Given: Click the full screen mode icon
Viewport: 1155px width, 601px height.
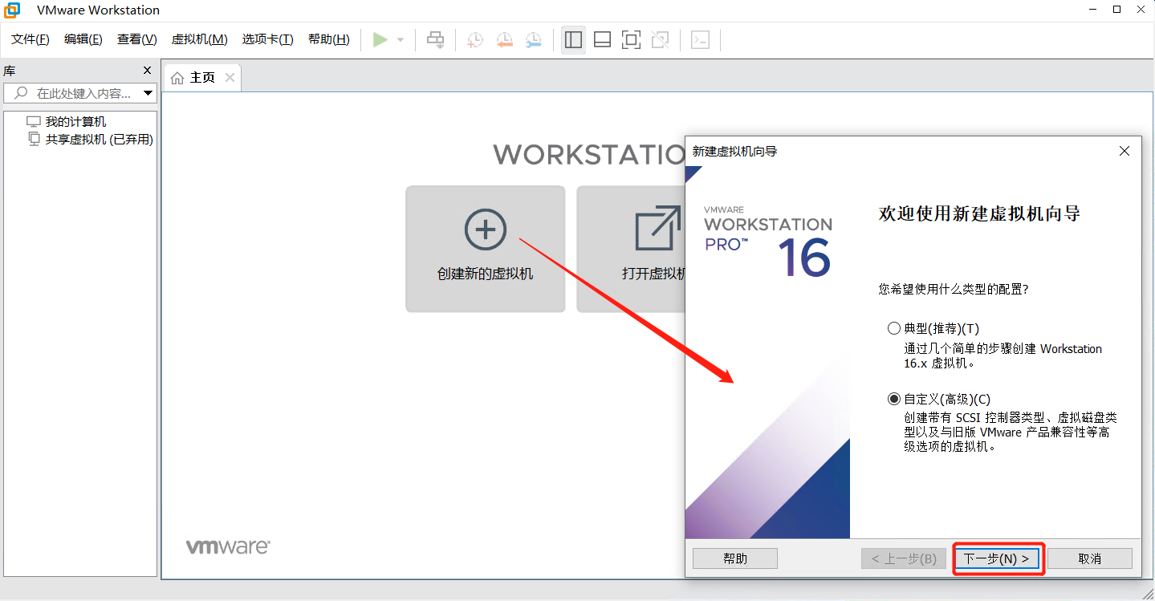Looking at the screenshot, I should click(631, 39).
